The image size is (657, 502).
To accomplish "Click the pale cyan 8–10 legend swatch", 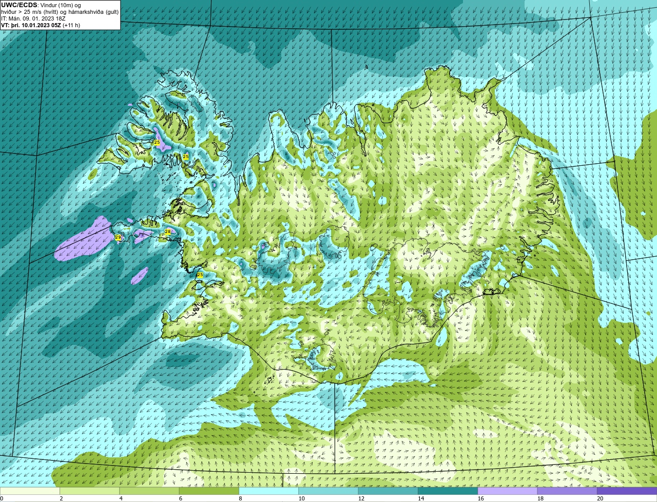I will (x=269, y=491).
